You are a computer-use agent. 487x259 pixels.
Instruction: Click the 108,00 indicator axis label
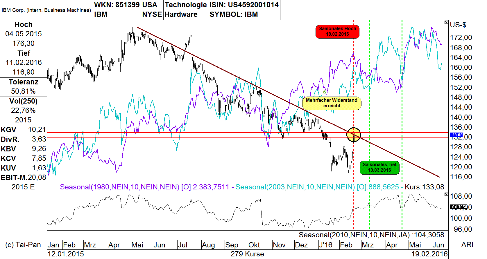point(461,196)
